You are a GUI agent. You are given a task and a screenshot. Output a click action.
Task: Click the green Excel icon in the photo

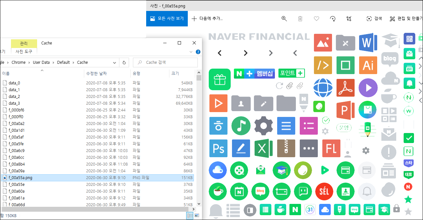(264, 148)
